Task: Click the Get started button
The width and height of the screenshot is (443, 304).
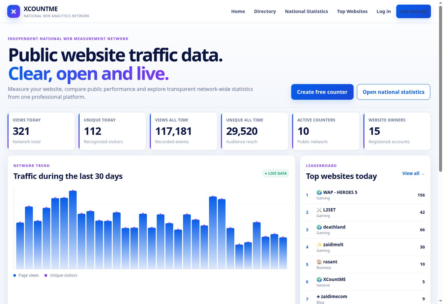Action: click(413, 11)
